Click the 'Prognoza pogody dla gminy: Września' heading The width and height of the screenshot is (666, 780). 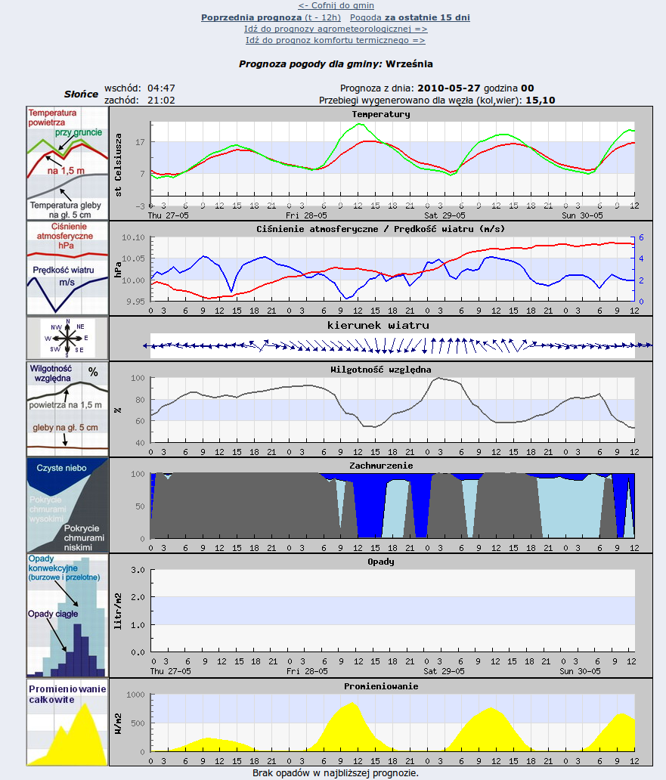click(336, 64)
